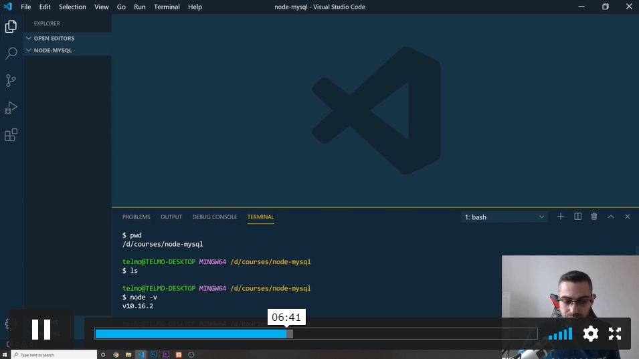Close the terminal panel
Image resolution: width=639 pixels, height=359 pixels.
[x=628, y=217]
